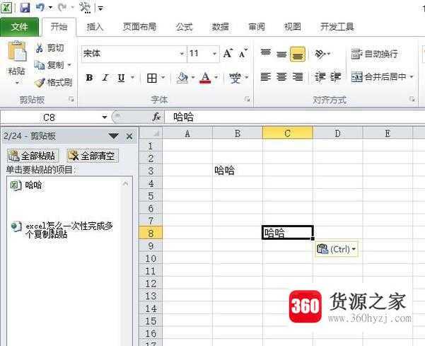Switch to the 数据 ribbon tab
The height and width of the screenshot is (346, 425).
coord(220,27)
